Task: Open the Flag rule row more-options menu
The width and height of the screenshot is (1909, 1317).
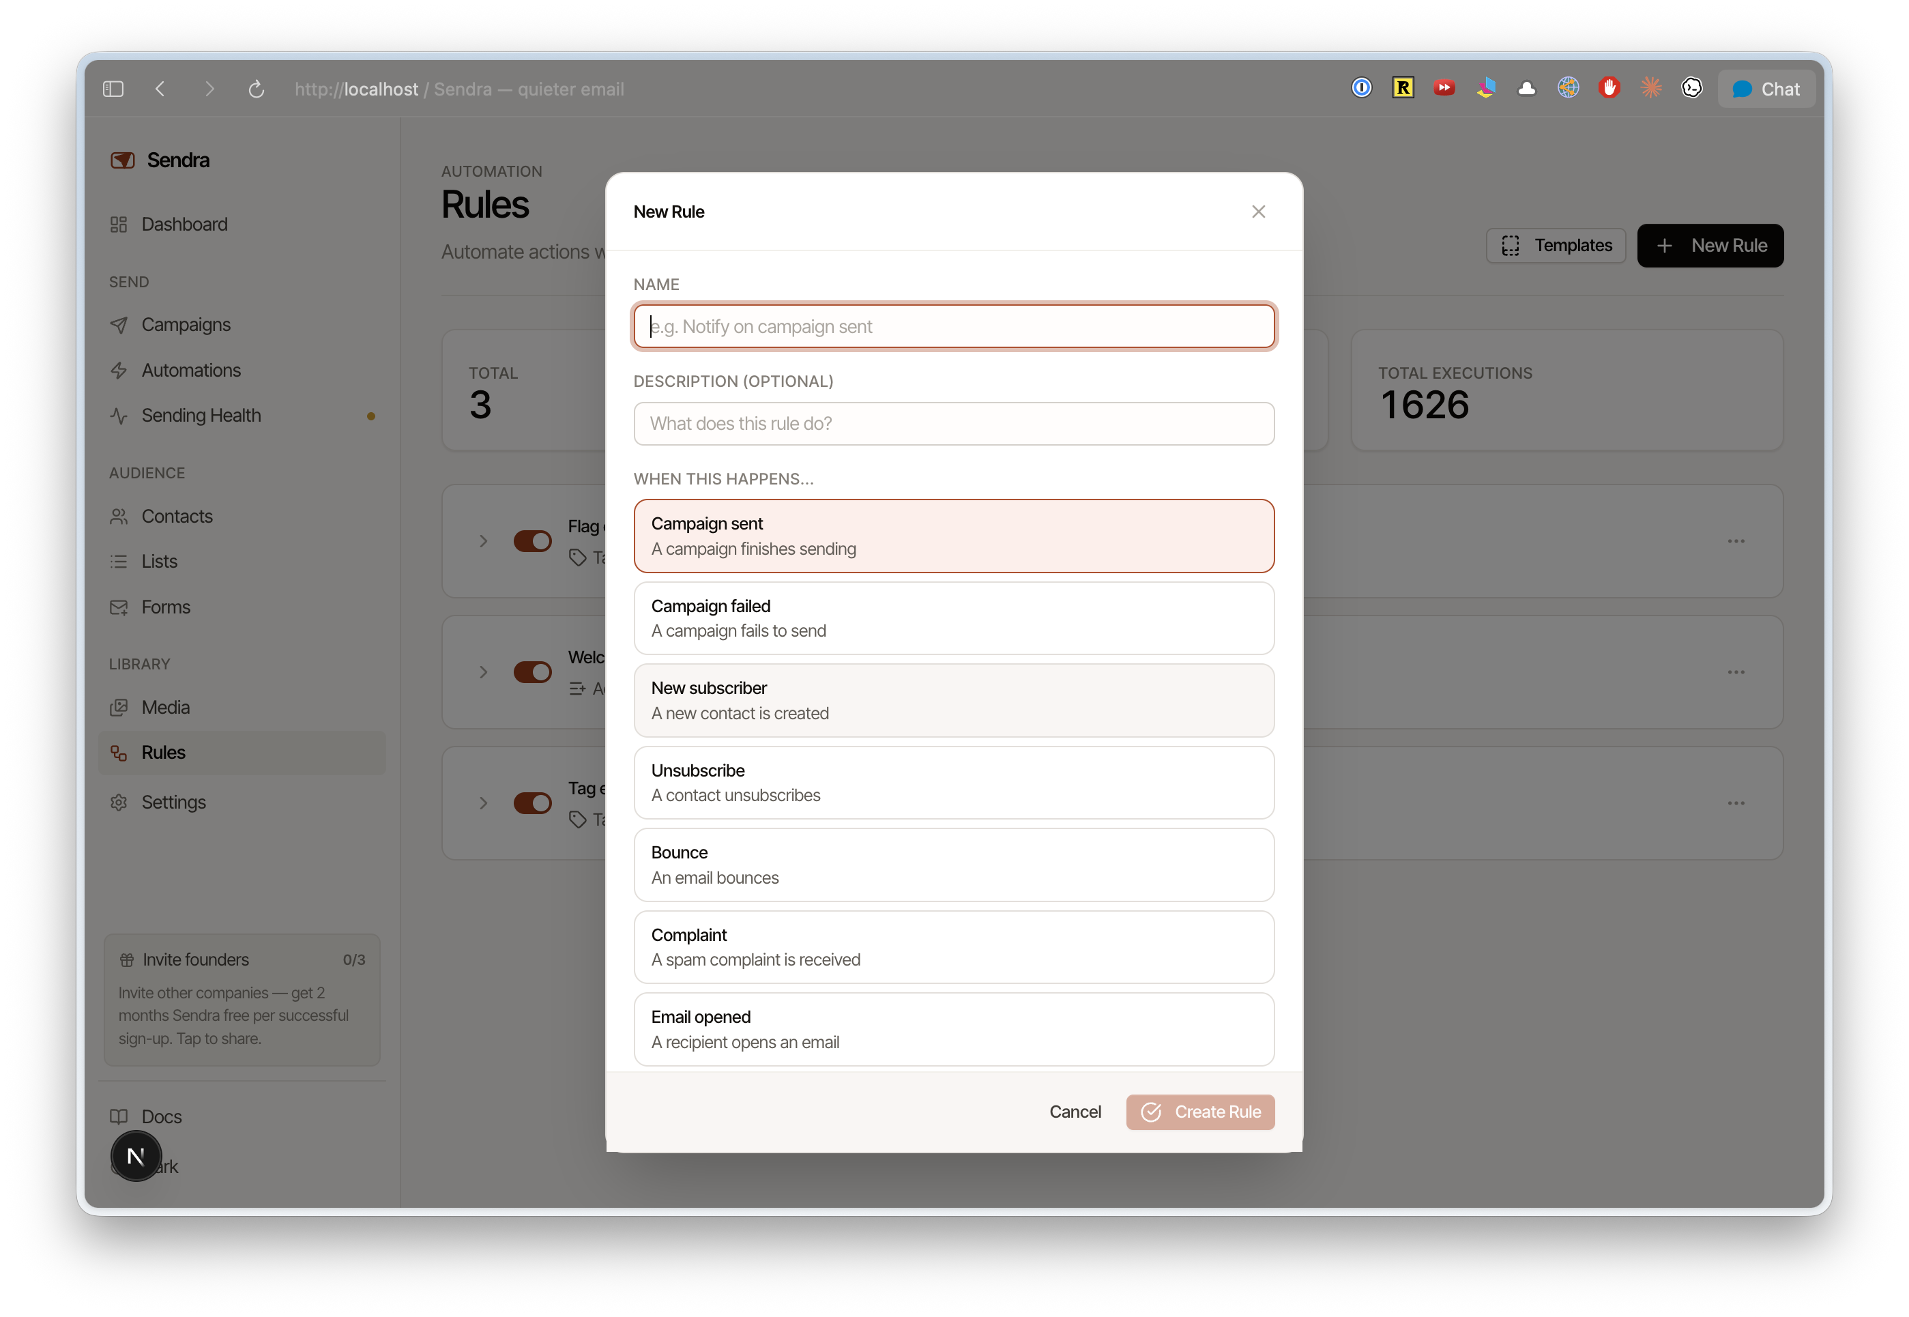Action: 1736,541
